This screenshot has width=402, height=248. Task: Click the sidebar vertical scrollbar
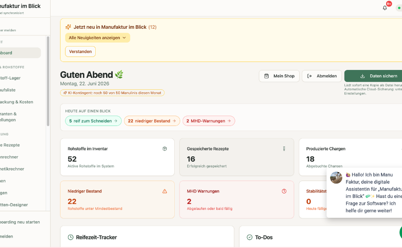(48, 81)
